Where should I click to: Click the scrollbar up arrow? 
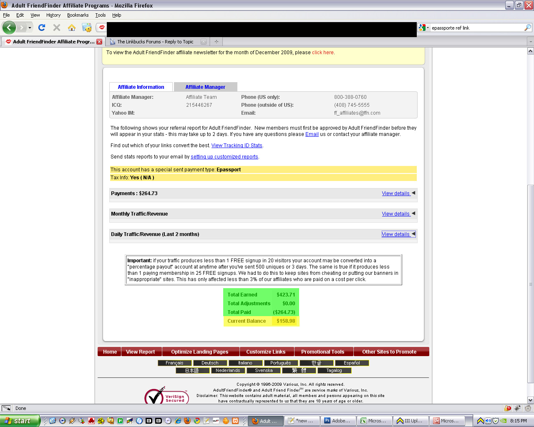(x=531, y=51)
